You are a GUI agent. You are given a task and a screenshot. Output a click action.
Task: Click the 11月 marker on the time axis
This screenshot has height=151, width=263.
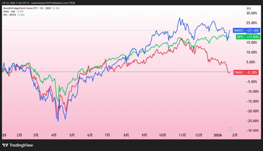pos(182,135)
